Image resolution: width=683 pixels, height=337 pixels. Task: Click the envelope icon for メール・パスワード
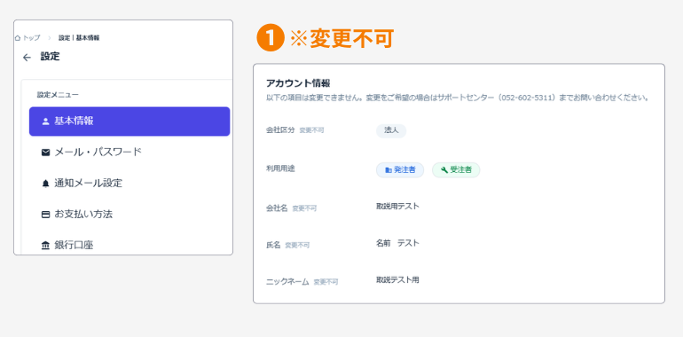(x=45, y=153)
